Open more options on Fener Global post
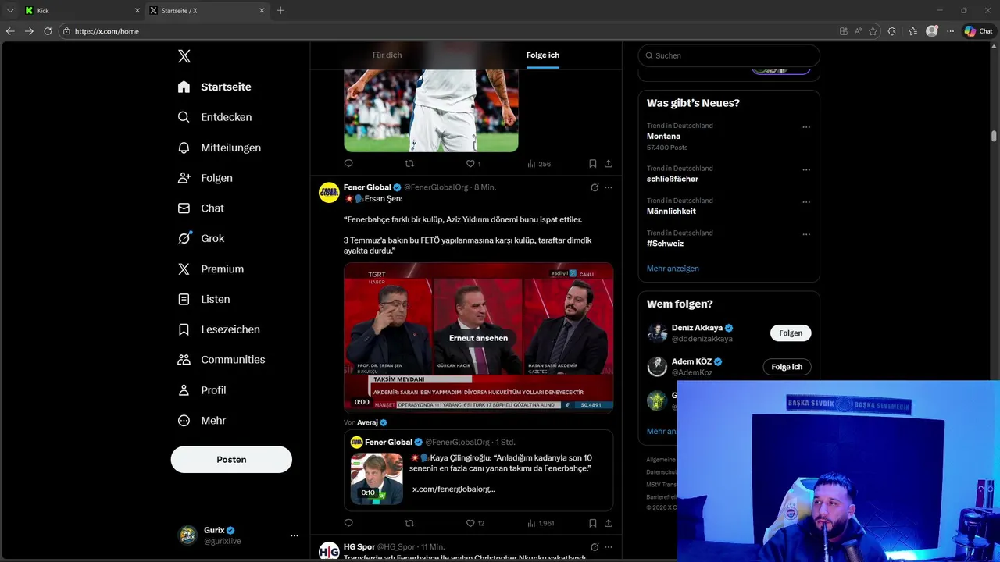The width and height of the screenshot is (1000, 562). pyautogui.click(x=609, y=187)
